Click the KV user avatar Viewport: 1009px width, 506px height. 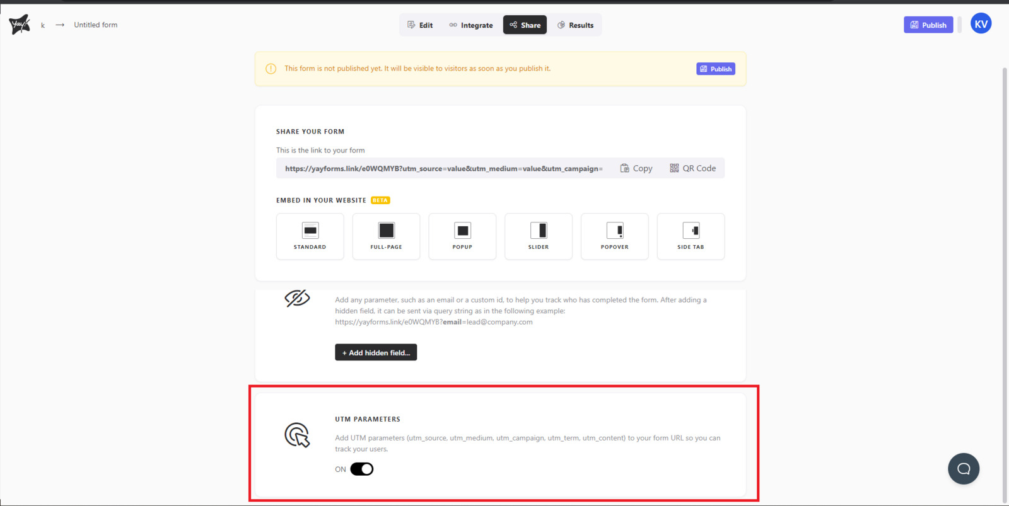click(x=981, y=25)
